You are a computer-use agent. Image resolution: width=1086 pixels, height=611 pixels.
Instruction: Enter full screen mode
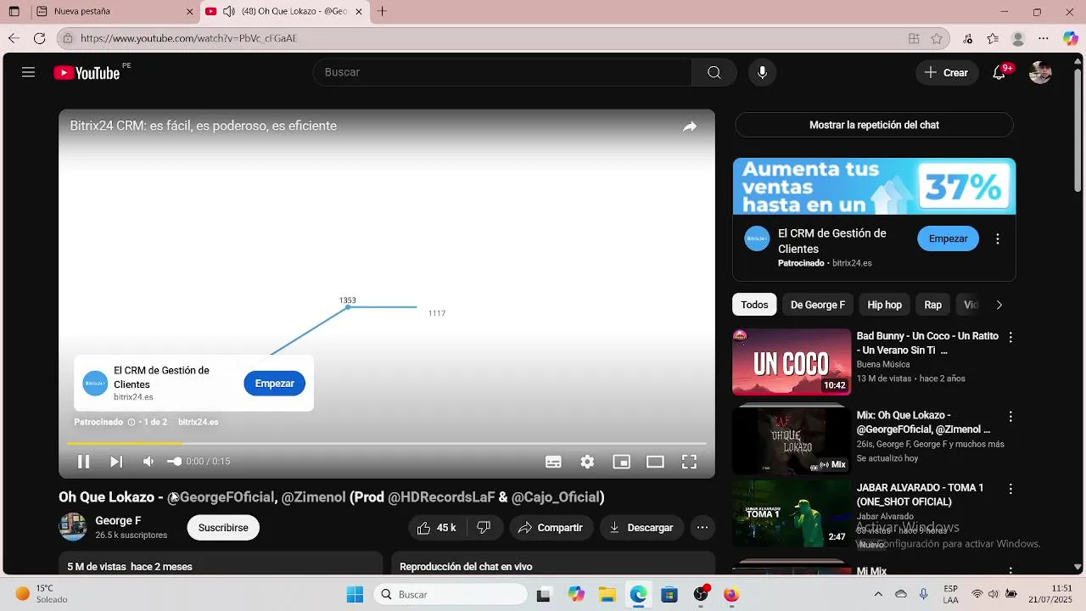689,462
